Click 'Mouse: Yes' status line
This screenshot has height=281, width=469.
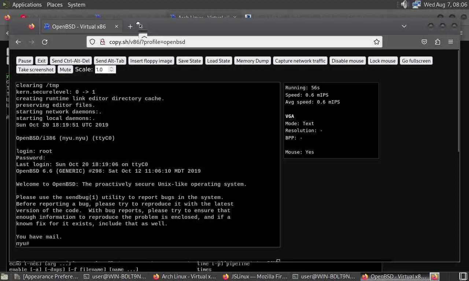[300, 152]
